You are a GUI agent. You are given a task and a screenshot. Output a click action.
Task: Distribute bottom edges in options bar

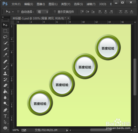point(132,12)
